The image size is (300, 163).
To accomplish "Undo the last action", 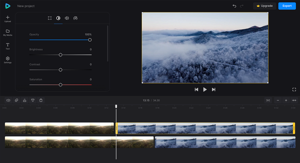I will pos(234,6).
